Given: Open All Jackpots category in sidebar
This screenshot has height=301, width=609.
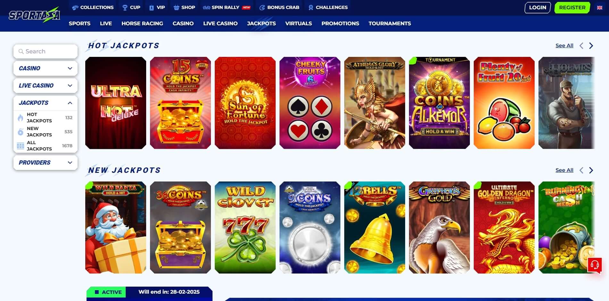Looking at the screenshot, I should tap(46, 146).
